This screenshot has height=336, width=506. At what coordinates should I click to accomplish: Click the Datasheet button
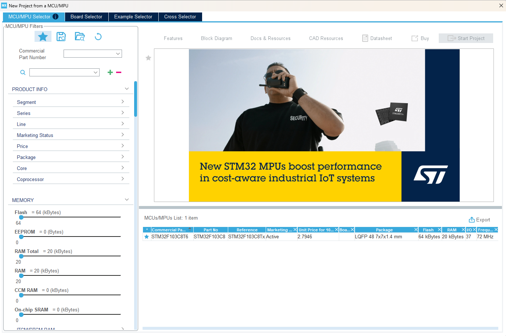[x=377, y=38]
